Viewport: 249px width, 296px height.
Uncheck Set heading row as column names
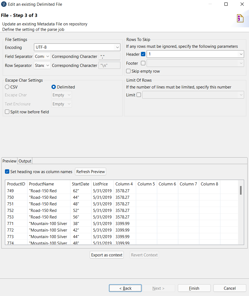[7, 171]
